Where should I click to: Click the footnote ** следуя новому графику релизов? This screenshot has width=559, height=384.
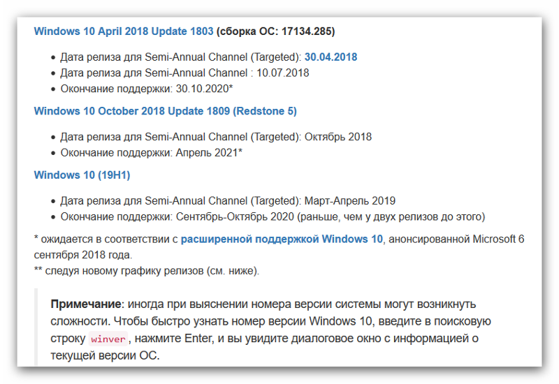[147, 271]
